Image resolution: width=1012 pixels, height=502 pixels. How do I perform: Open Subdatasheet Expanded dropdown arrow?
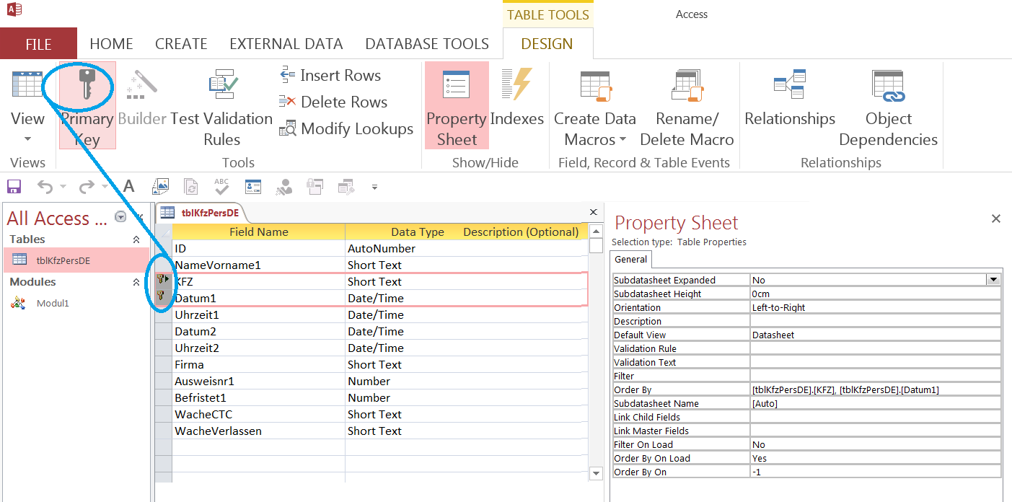(993, 280)
